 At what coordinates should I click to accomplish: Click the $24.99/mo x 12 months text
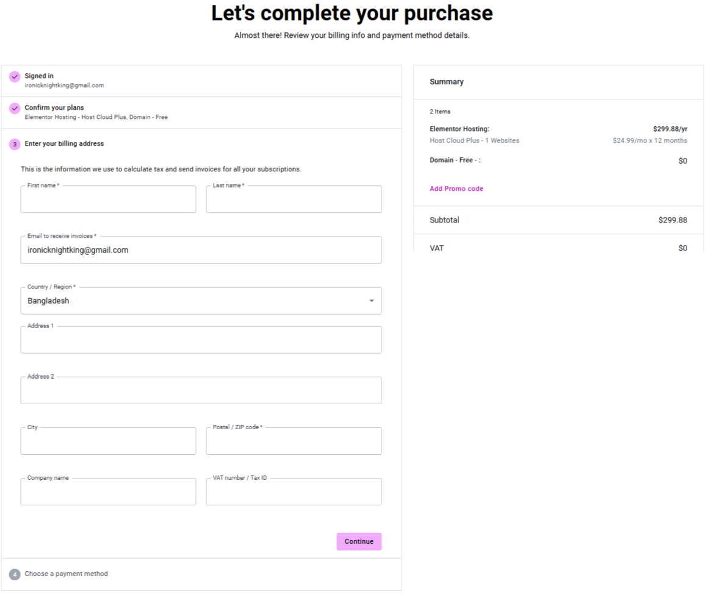click(x=650, y=141)
